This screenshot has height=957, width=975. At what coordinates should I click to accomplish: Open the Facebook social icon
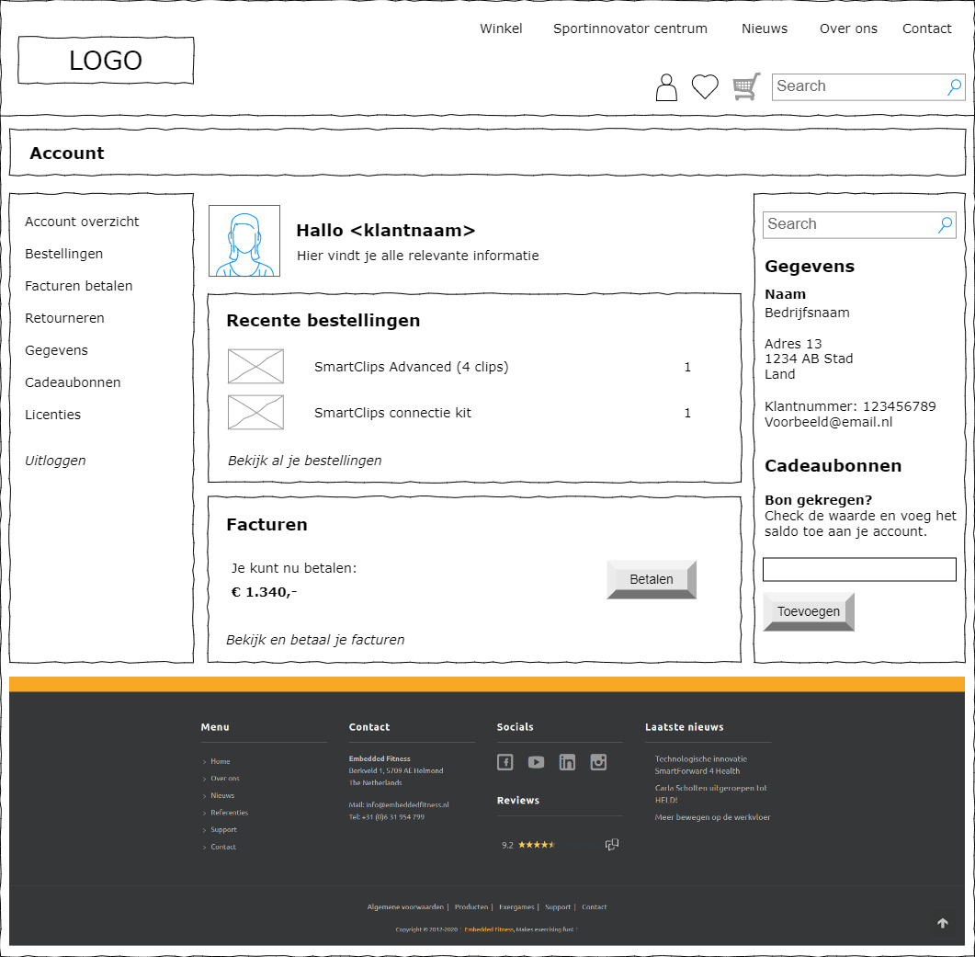click(x=505, y=762)
